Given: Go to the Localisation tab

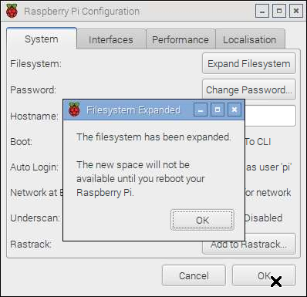Looking at the screenshot, I should point(250,39).
